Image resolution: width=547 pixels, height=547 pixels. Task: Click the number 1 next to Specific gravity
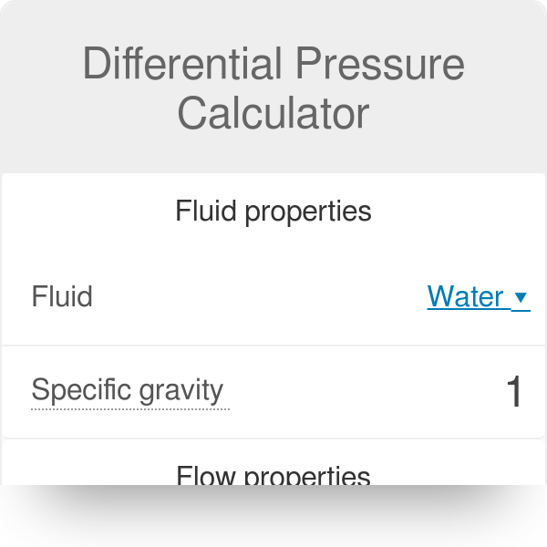click(x=514, y=392)
